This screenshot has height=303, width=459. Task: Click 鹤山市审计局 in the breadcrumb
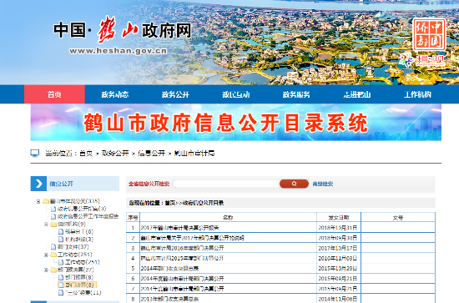tap(194, 153)
